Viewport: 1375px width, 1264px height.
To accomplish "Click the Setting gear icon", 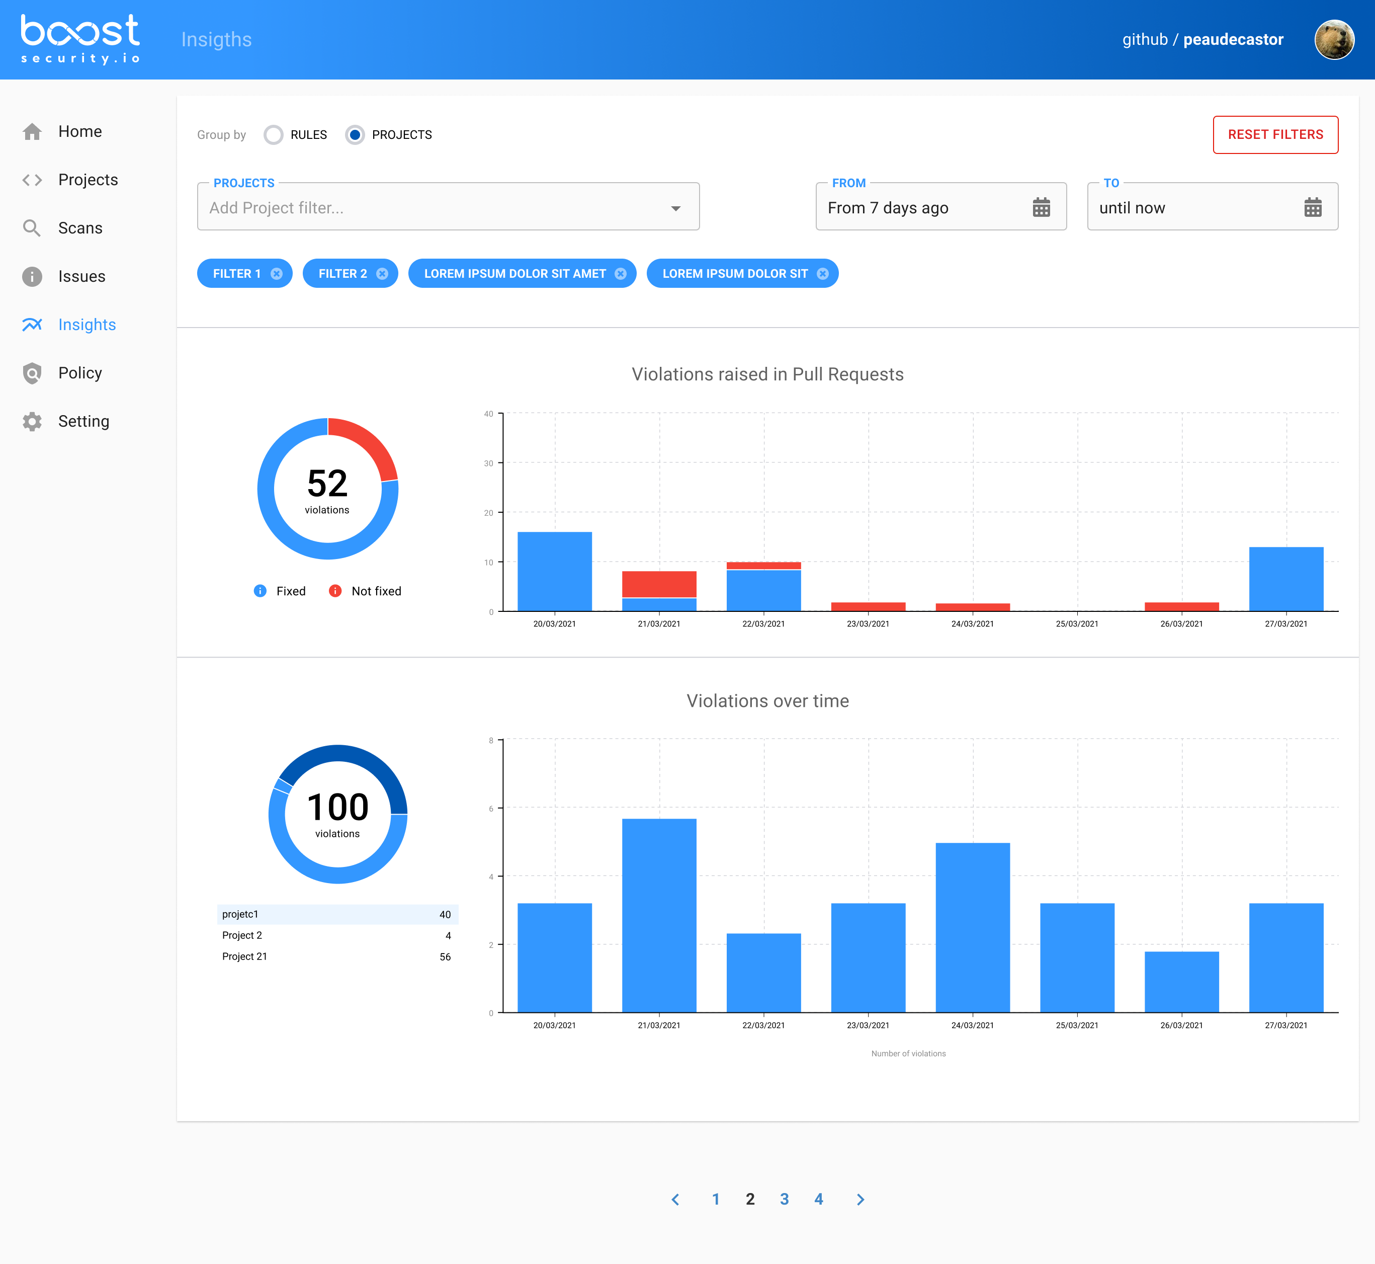I will click(32, 421).
